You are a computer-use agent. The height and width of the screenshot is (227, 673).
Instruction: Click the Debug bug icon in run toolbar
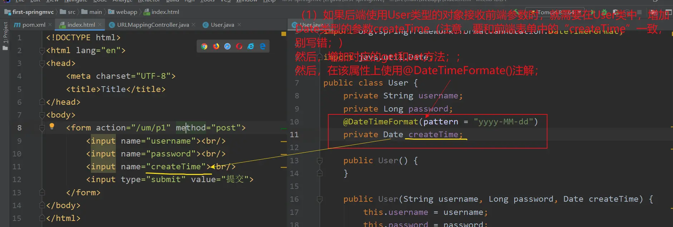pyautogui.click(x=604, y=12)
